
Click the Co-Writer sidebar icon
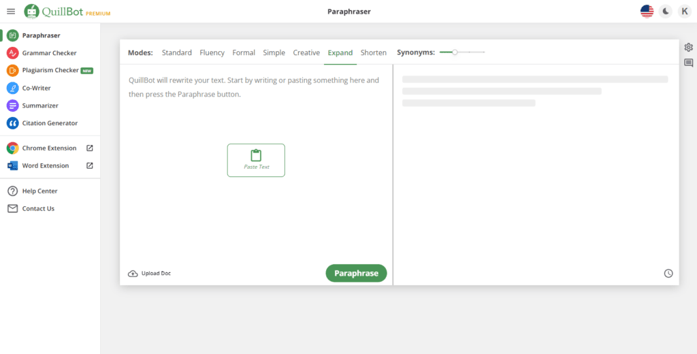(x=12, y=88)
